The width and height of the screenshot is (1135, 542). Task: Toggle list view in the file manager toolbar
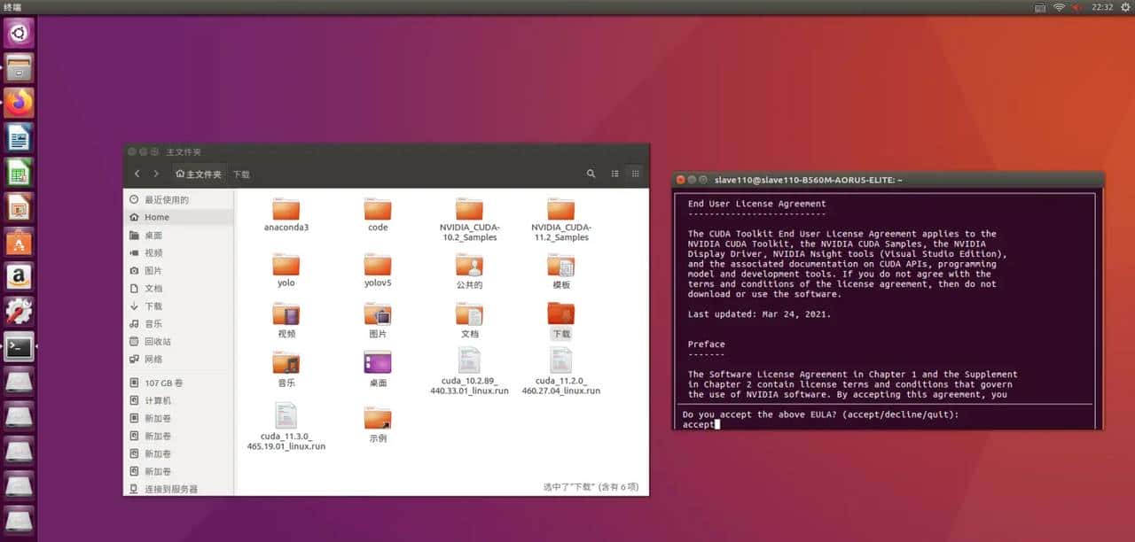[614, 174]
